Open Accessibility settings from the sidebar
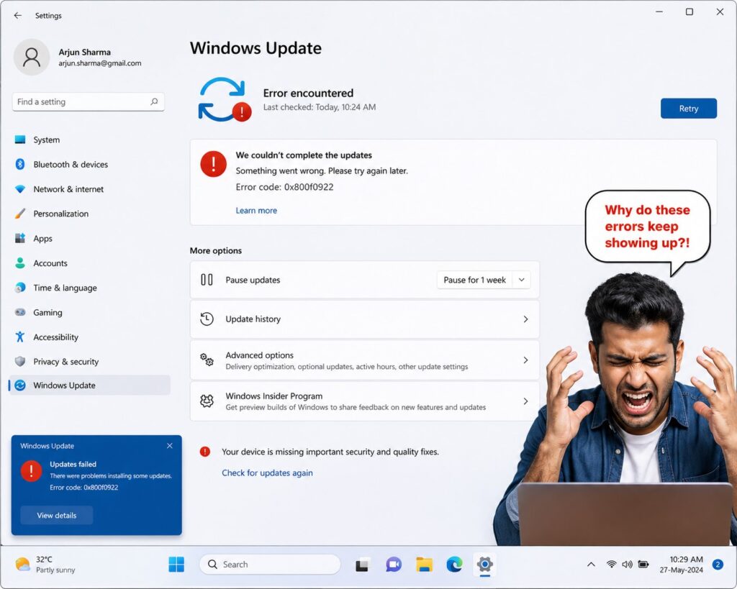This screenshot has width=737, height=589. pyautogui.click(x=56, y=337)
